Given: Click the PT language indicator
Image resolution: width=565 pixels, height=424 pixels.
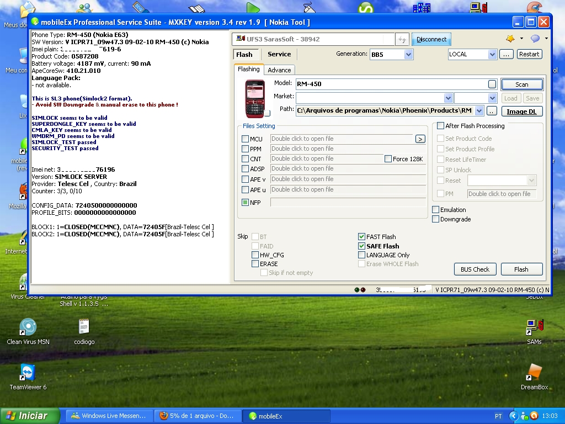Looking at the screenshot, I should pos(498,416).
